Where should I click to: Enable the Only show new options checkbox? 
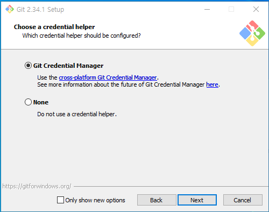[60, 200]
